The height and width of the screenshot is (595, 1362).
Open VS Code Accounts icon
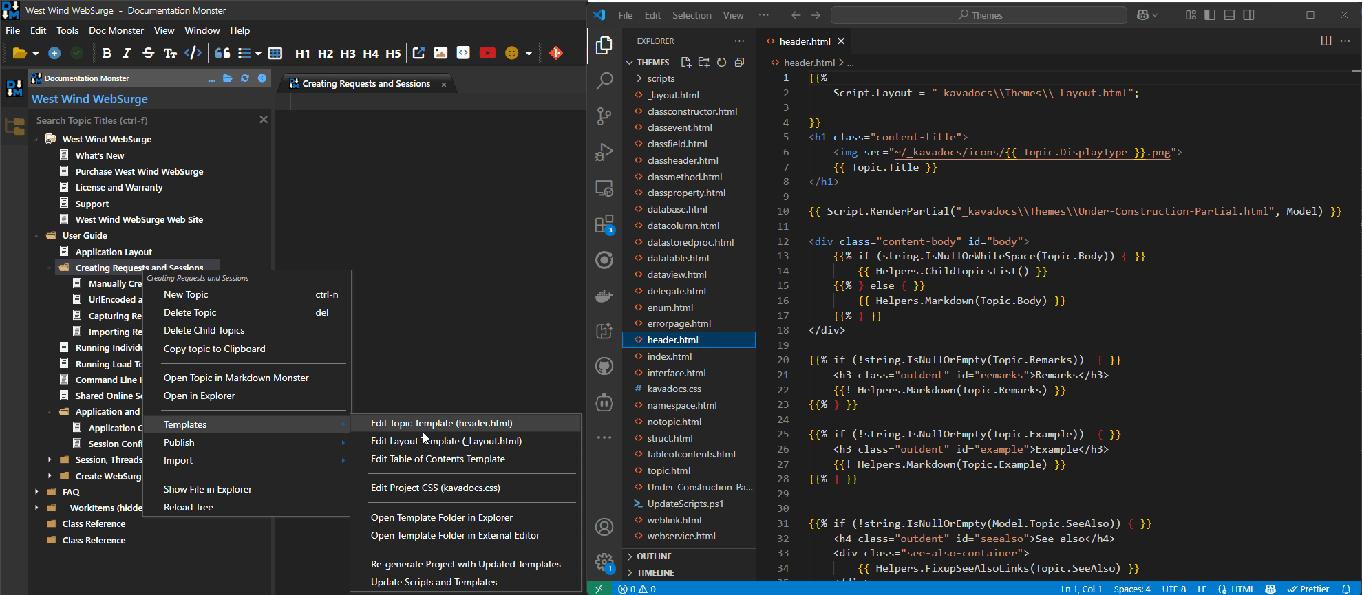[604, 527]
